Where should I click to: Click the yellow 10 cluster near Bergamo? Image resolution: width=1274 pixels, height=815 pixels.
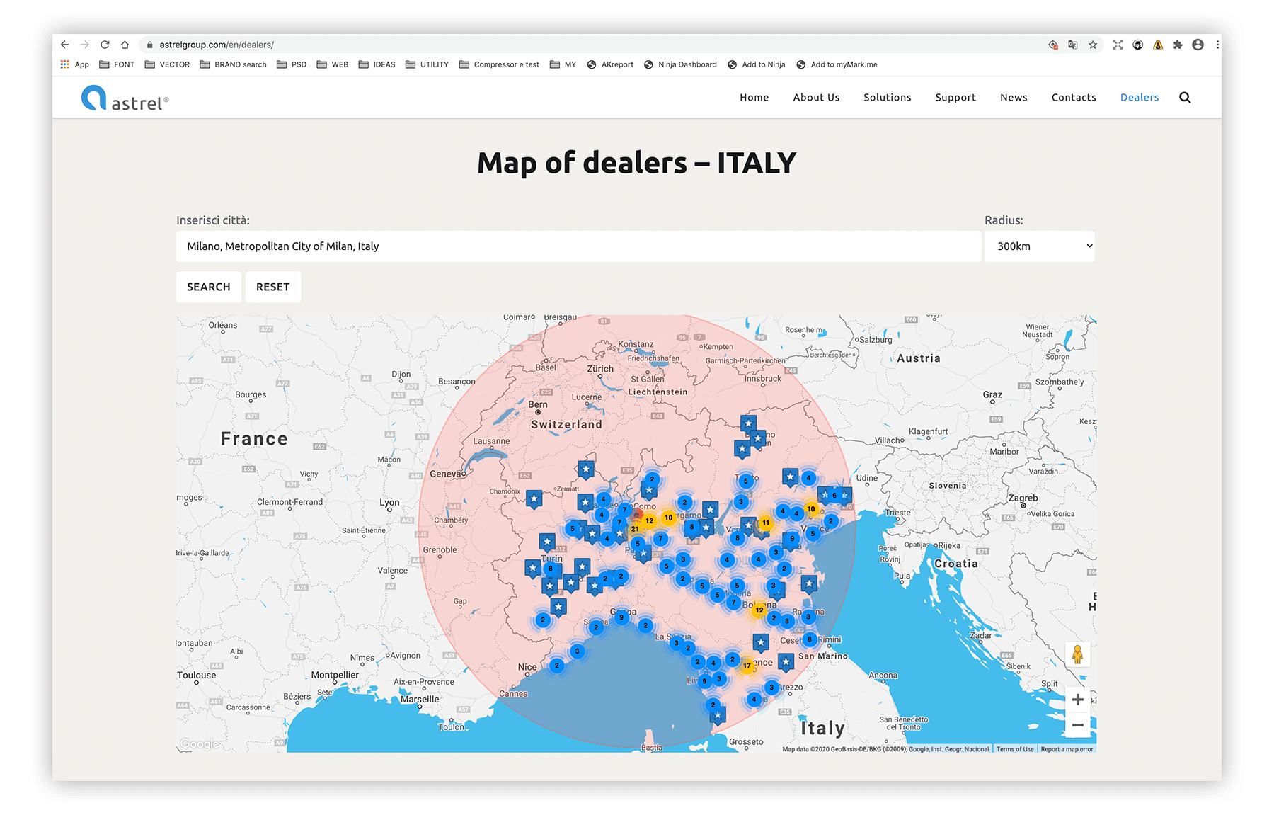668,518
